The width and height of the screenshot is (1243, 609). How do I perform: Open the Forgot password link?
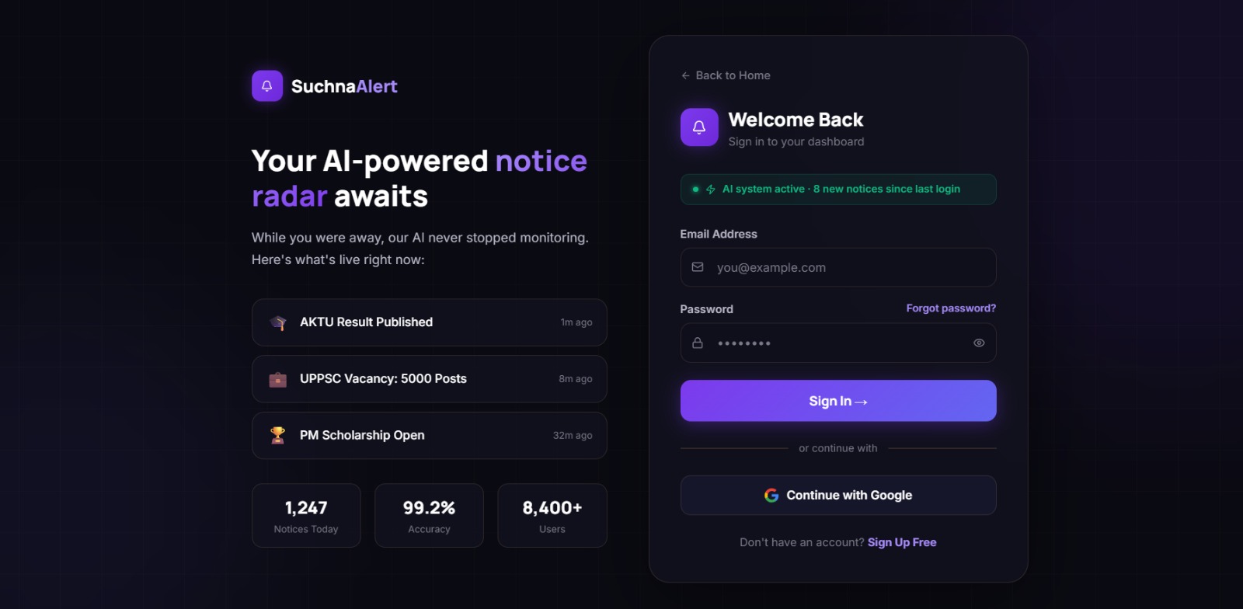click(x=951, y=308)
